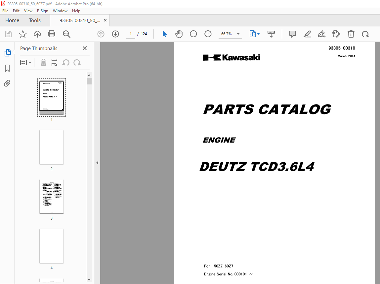The image size is (380, 284).
Task: Delete selected pages in the thumbnails panel
Action: click(43, 63)
